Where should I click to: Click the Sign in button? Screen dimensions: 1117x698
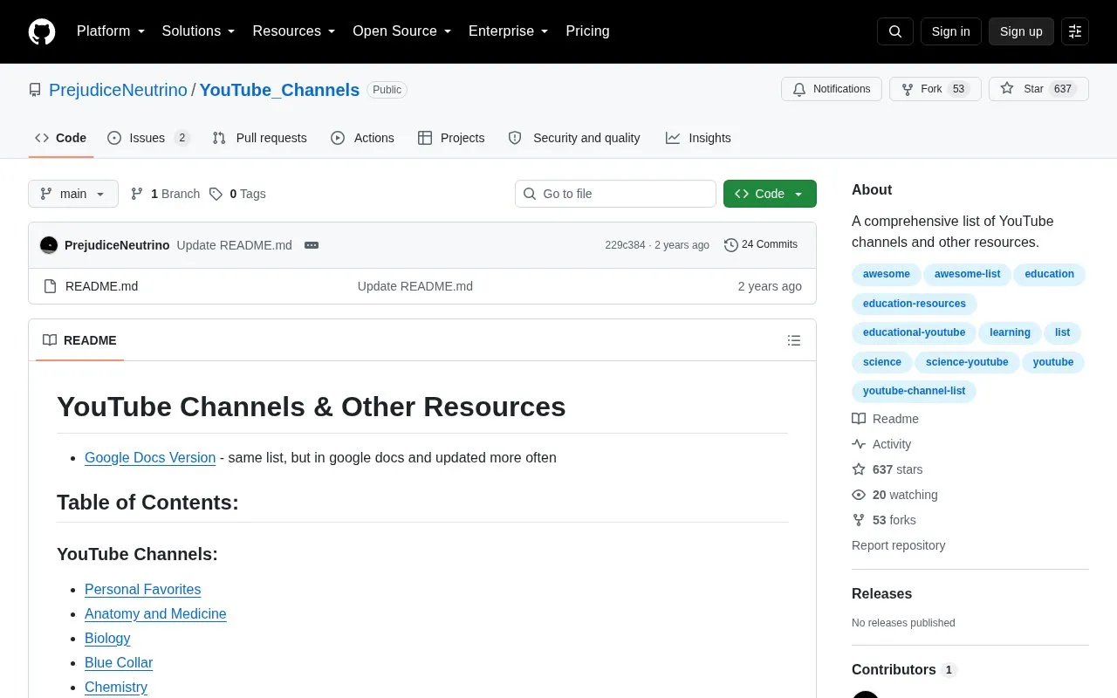[x=950, y=31]
